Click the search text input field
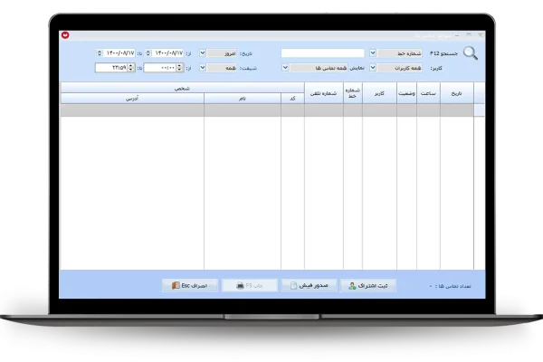The height and width of the screenshot is (362, 543). pos(322,53)
